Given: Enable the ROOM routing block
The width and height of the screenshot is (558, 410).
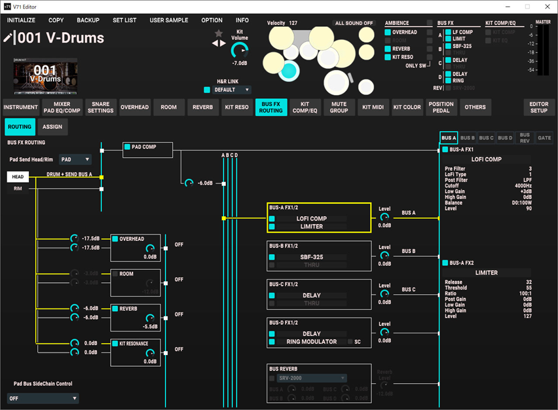Looking at the screenshot, I should pyautogui.click(x=115, y=274).
